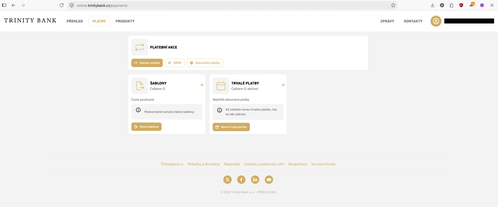Select the PLATBY navigation tab
The height and width of the screenshot is (207, 498).
99,21
